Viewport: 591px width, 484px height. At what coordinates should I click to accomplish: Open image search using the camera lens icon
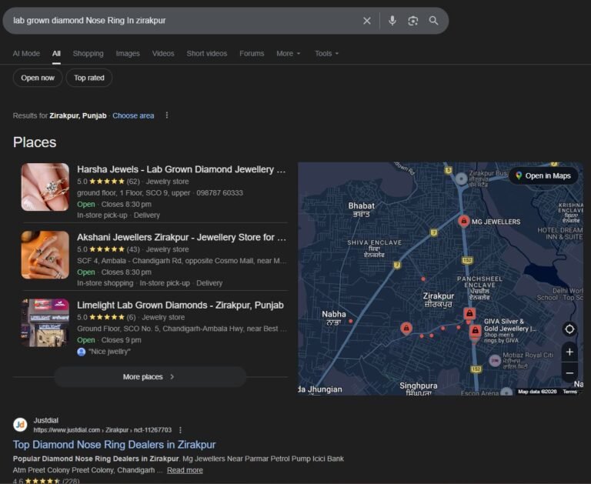click(412, 21)
